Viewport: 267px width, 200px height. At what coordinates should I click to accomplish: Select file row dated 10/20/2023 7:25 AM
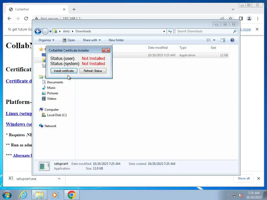tap(170, 55)
